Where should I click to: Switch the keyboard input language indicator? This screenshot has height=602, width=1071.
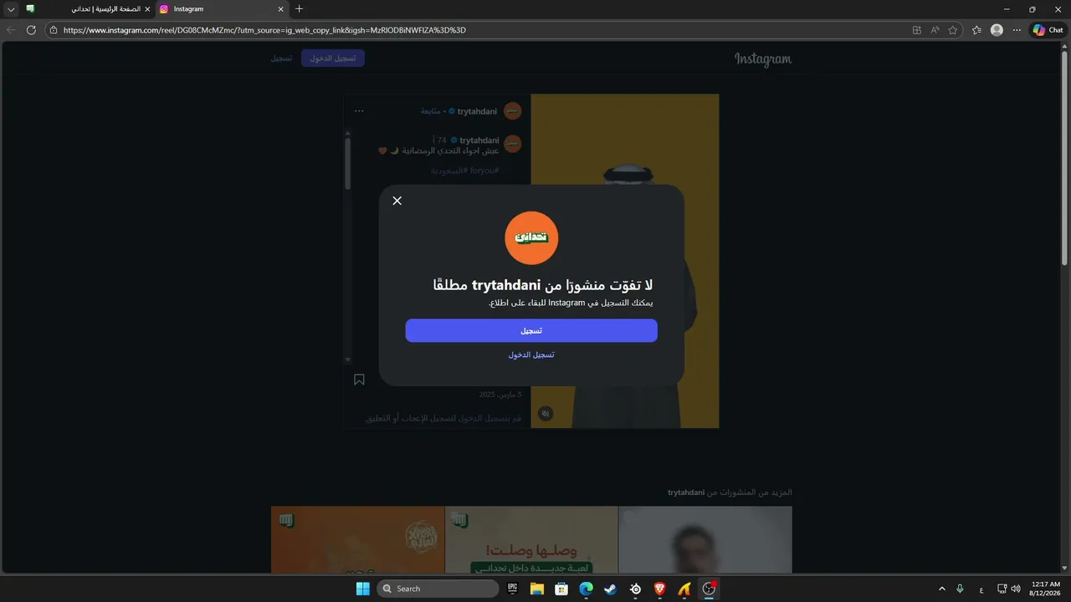click(981, 589)
